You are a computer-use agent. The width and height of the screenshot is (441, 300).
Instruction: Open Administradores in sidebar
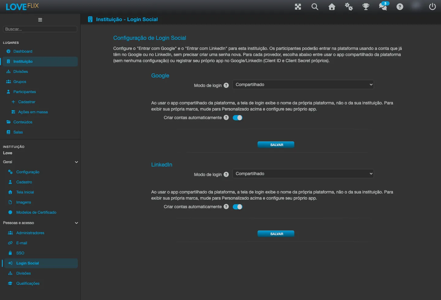(30, 233)
